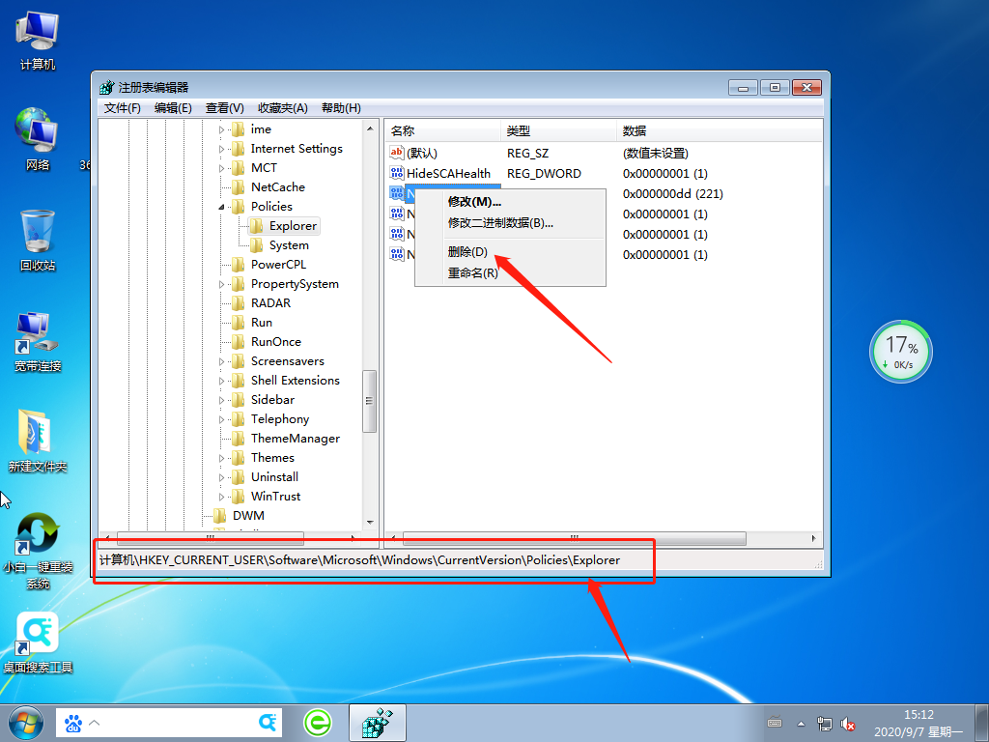The width and height of the screenshot is (989, 742).
Task: Toggle the network status tray icon
Action: [824, 723]
